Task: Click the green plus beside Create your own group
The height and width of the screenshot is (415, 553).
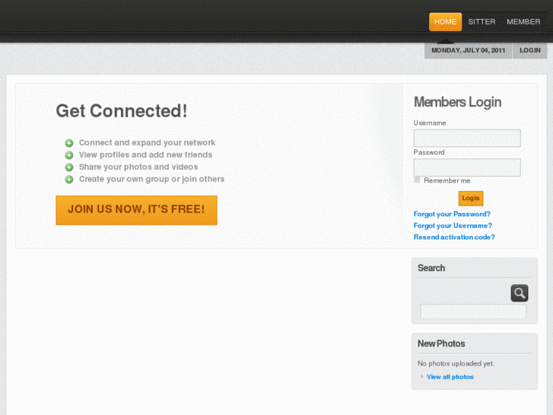Action: [69, 180]
